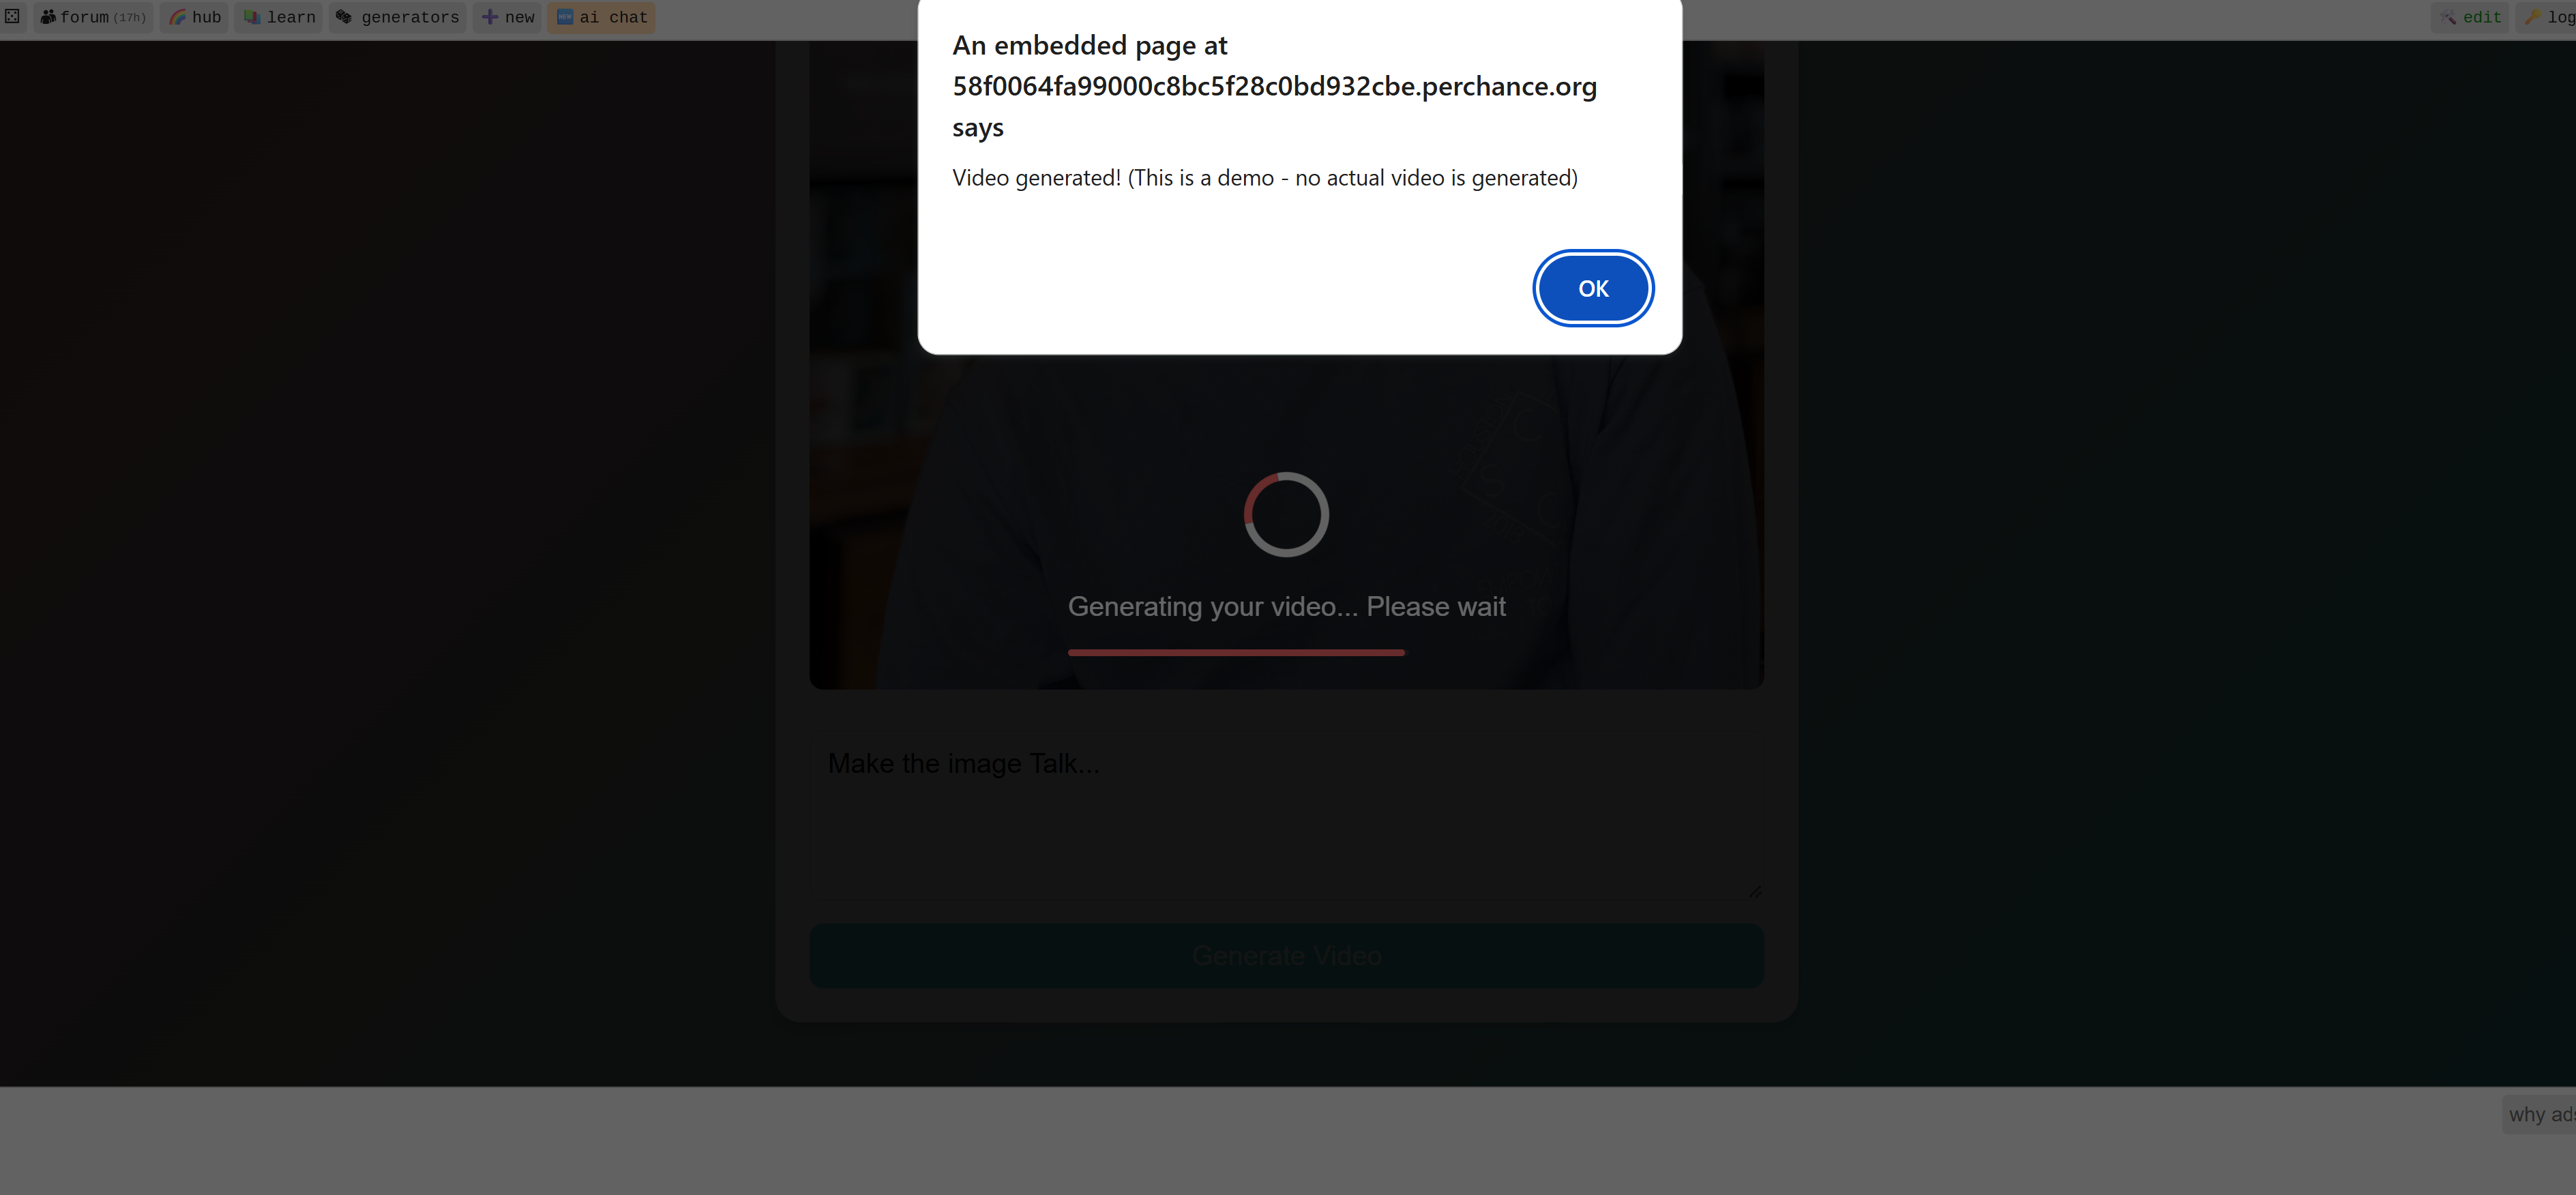Click the loading spinner over the image

click(1286, 514)
